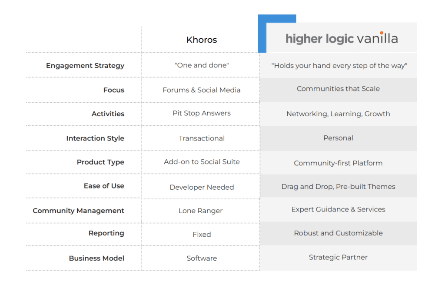Select the Reporting row label
Viewport: 445px width, 292px height.
point(106,233)
